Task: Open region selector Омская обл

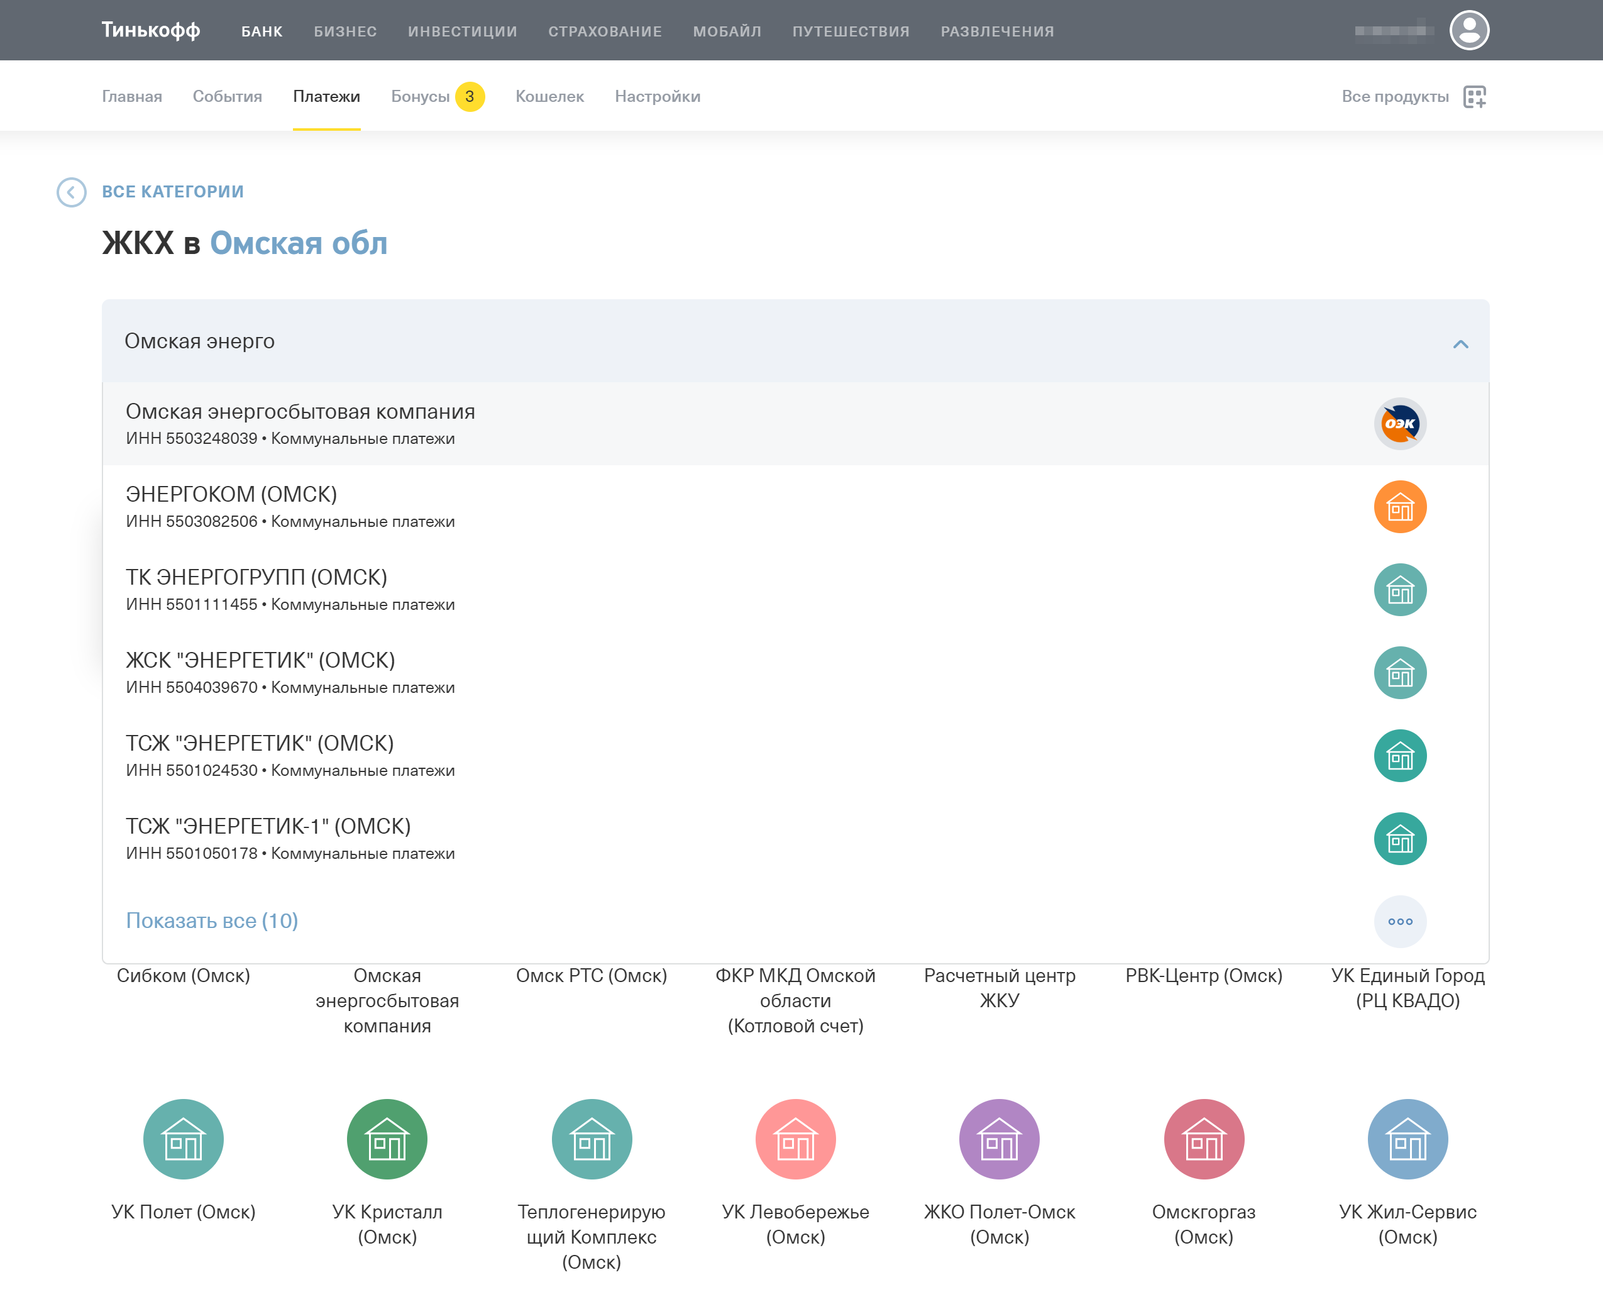Action: 299,243
